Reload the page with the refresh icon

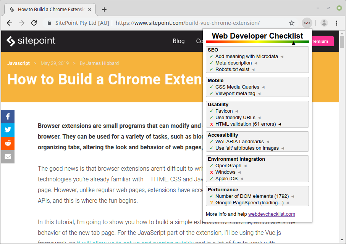[x=34, y=23]
